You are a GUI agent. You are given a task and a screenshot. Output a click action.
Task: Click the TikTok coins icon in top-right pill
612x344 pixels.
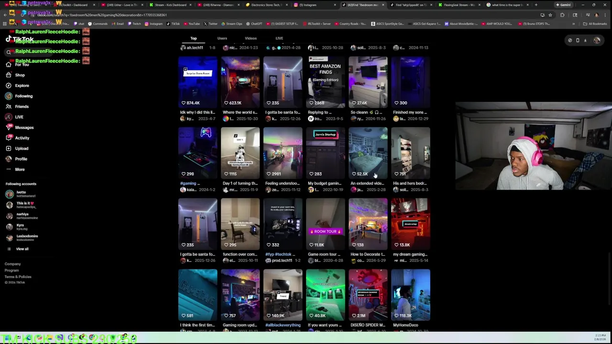click(x=570, y=41)
